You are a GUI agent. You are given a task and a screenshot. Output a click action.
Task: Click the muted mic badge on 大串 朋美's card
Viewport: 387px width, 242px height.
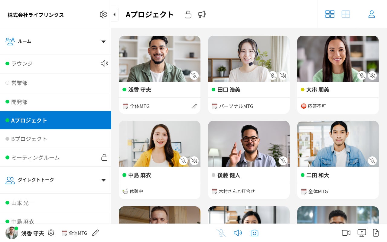pyautogui.click(x=362, y=75)
